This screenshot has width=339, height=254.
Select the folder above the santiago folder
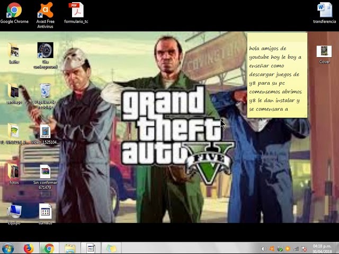[x=14, y=53]
